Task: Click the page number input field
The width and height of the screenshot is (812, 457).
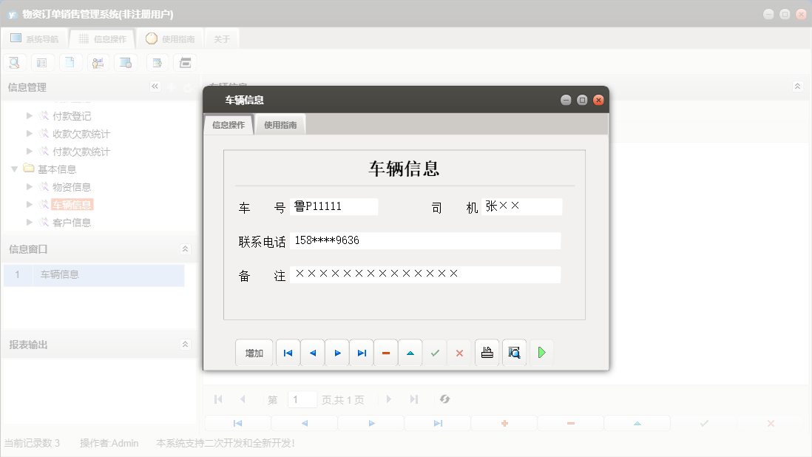Action: click(302, 399)
